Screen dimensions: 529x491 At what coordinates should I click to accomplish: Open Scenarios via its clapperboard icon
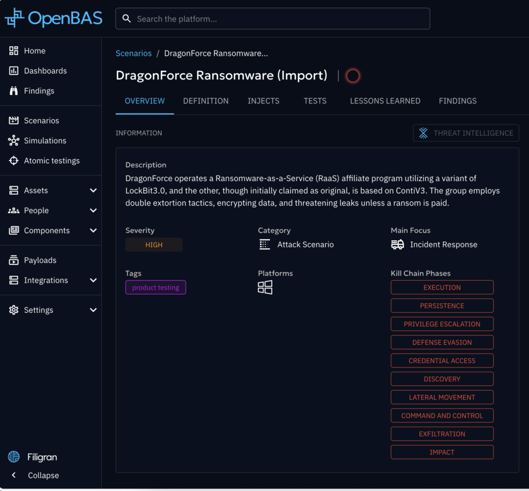pyautogui.click(x=14, y=120)
